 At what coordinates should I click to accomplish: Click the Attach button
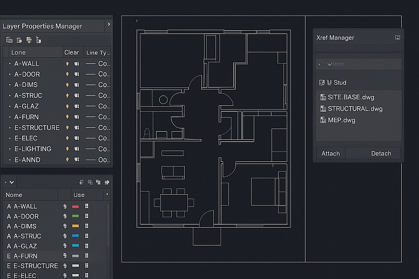[x=330, y=153]
